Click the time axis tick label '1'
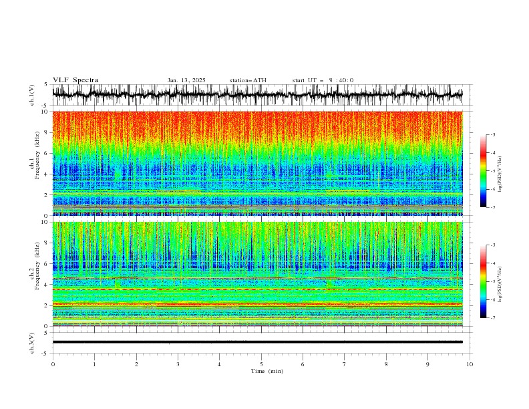Viewport: 529px width, 409px height. pos(94,364)
